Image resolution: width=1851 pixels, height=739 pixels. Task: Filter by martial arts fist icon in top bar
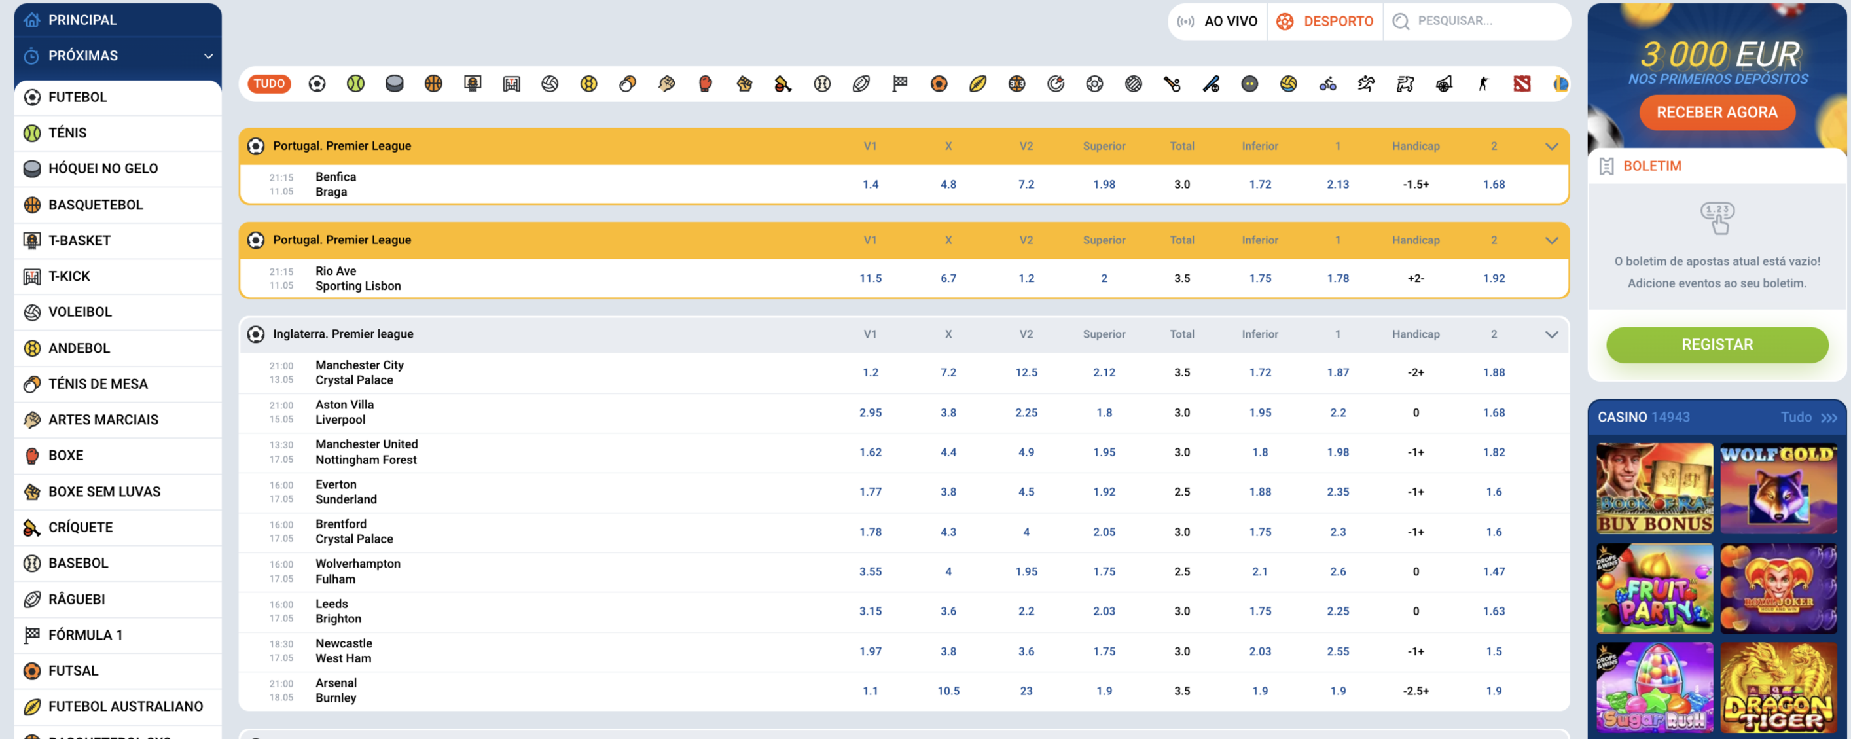tap(667, 83)
